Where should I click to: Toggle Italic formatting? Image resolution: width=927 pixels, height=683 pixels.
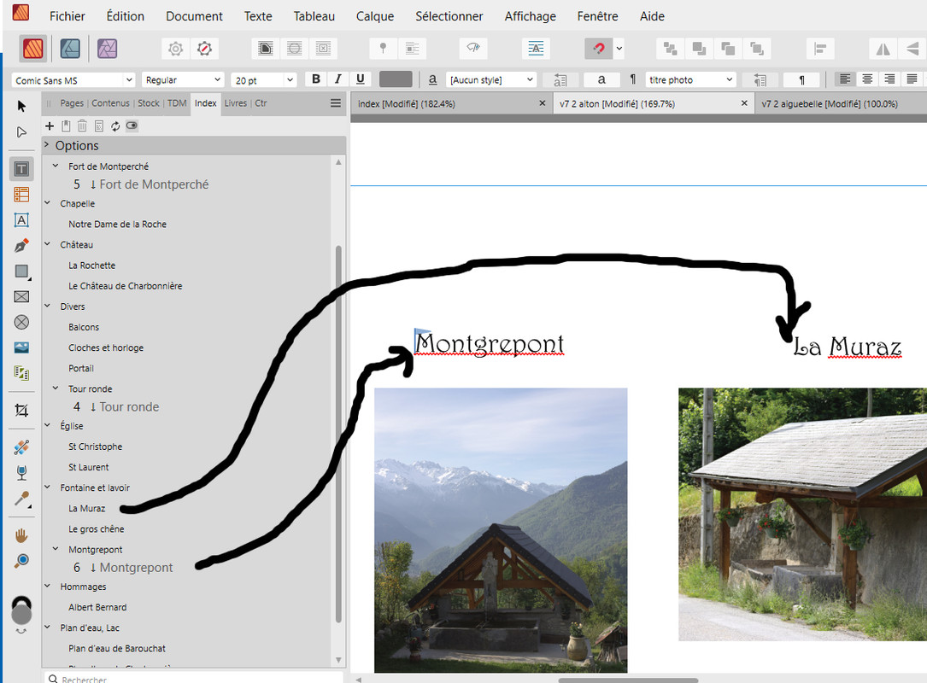click(338, 79)
